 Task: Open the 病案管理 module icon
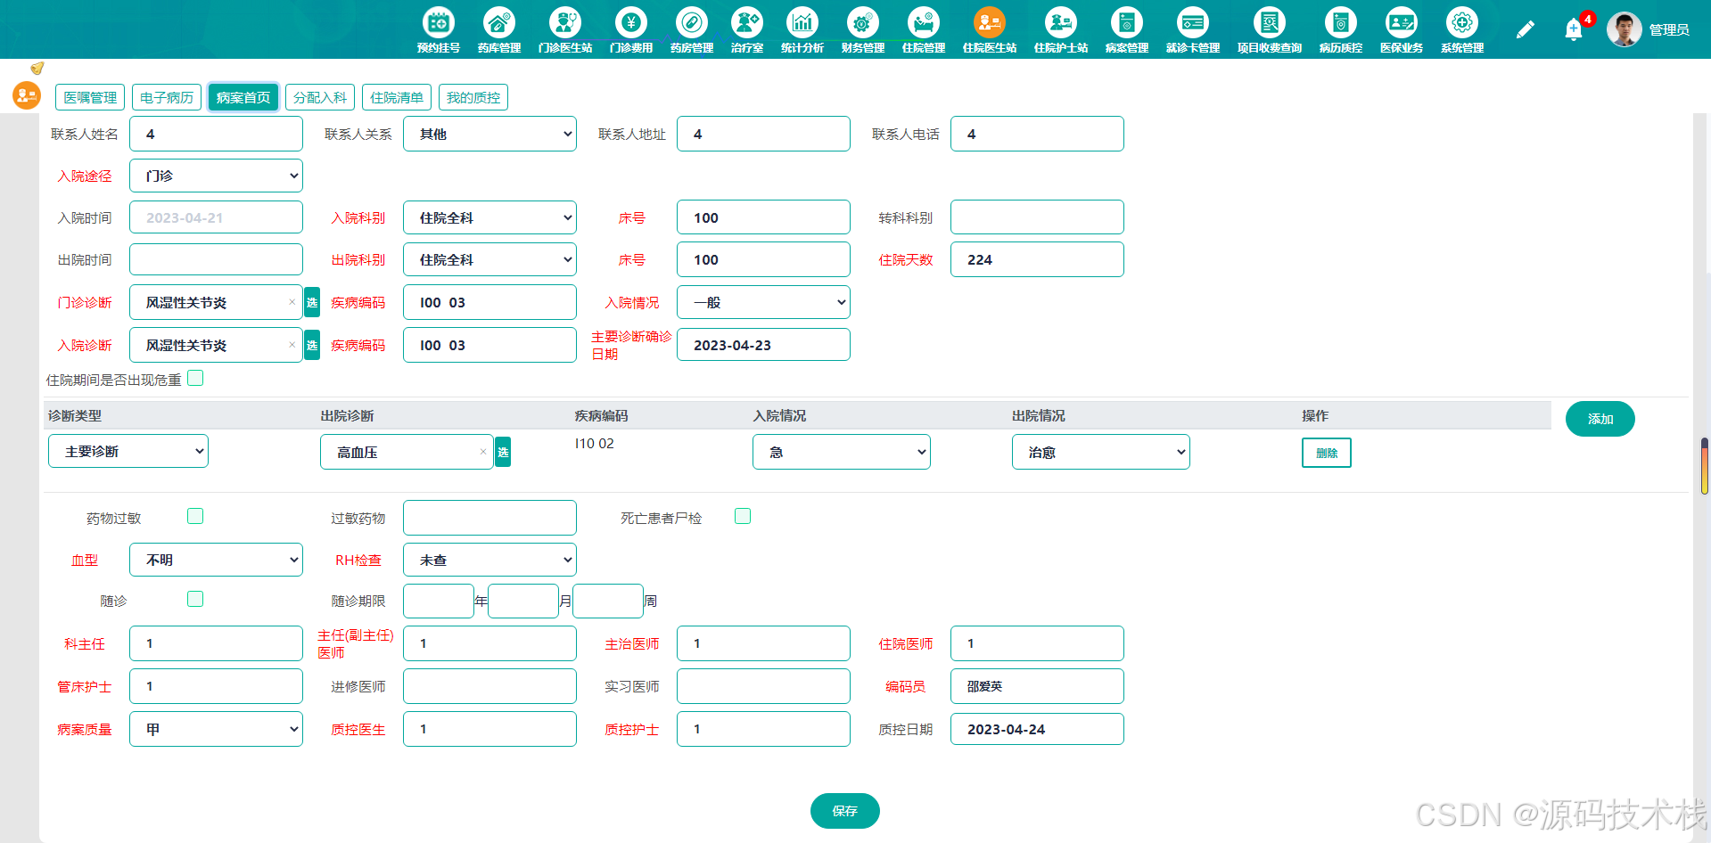1127,22
